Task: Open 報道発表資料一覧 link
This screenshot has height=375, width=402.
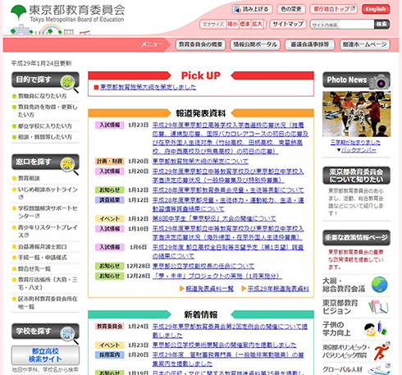Action: click(209, 289)
